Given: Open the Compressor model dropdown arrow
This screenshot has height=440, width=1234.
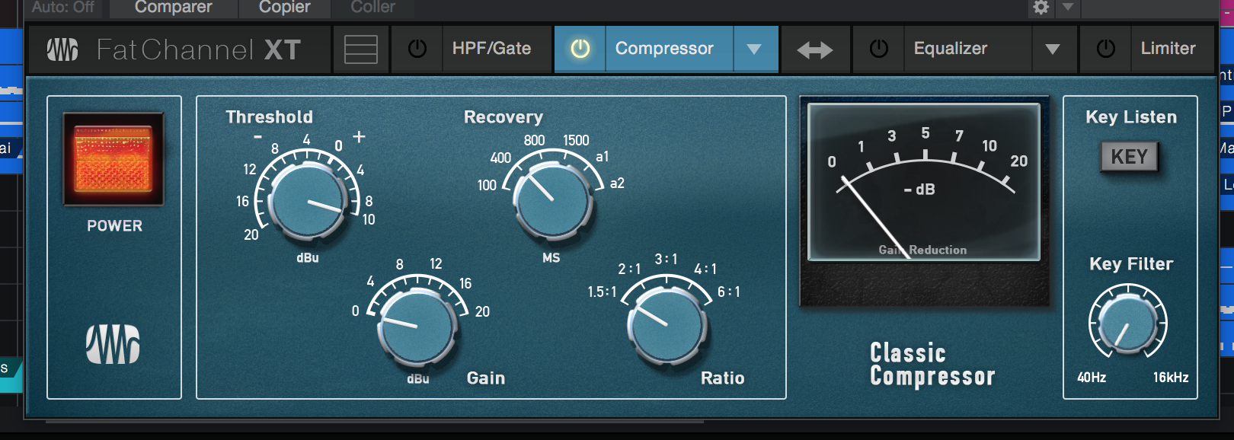Looking at the screenshot, I should point(754,49).
